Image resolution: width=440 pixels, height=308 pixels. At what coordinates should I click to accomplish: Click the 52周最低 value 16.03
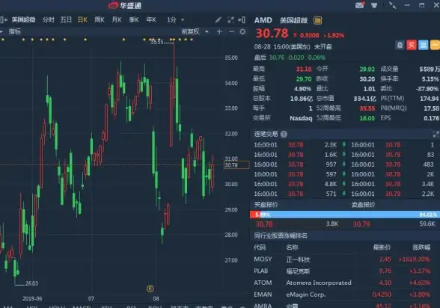pos(367,118)
